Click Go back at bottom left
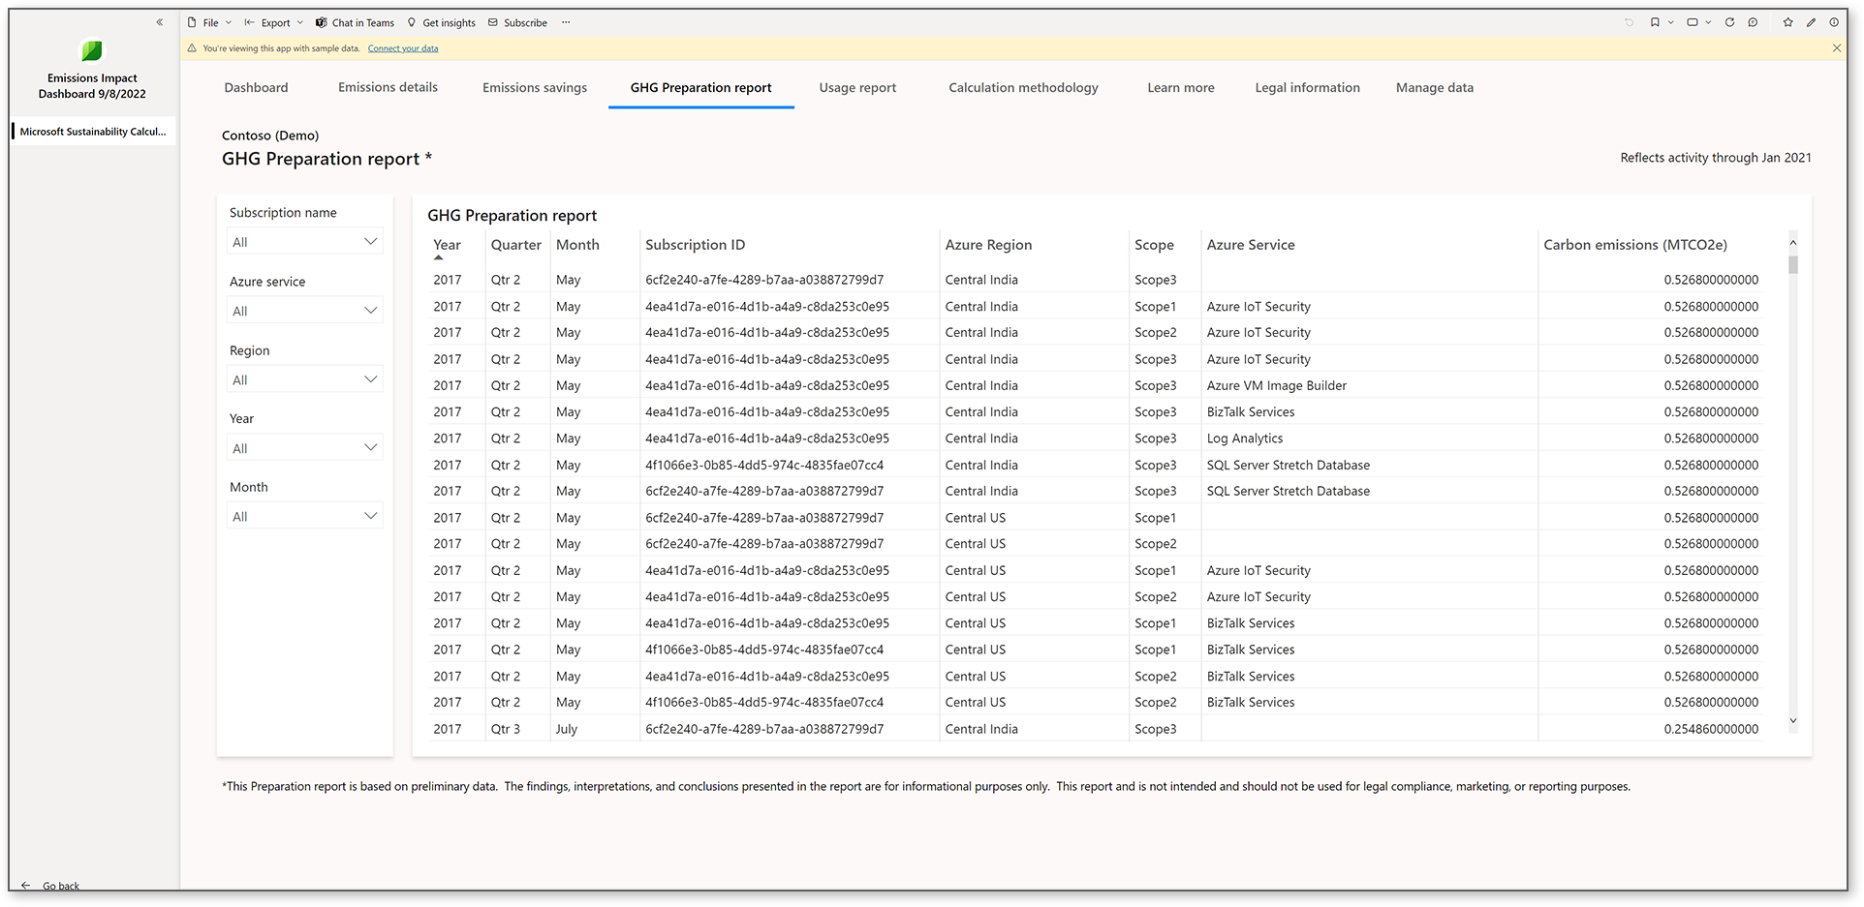The height and width of the screenshot is (907, 1864). [x=51, y=886]
